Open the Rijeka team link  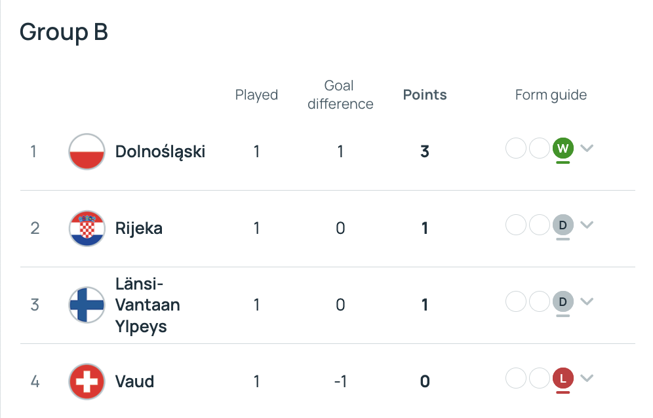(139, 228)
